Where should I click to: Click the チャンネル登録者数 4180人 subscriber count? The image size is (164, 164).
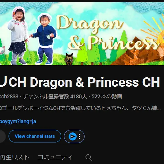click(55, 96)
